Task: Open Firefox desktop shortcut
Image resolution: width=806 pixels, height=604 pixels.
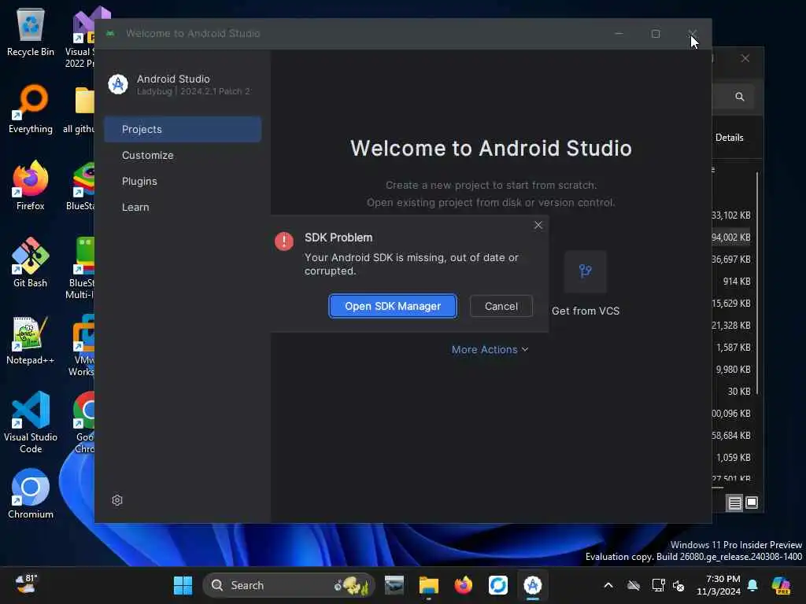Action: point(31,186)
